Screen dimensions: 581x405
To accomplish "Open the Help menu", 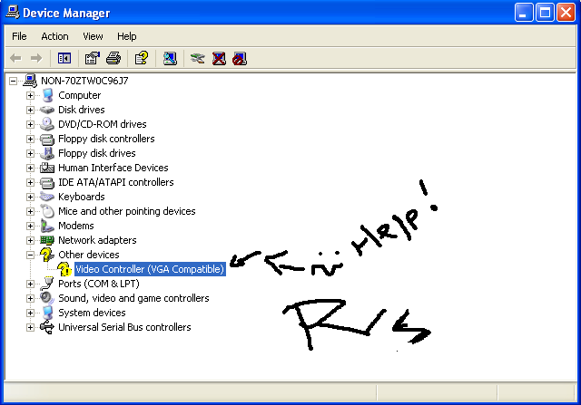I will pyautogui.click(x=127, y=36).
